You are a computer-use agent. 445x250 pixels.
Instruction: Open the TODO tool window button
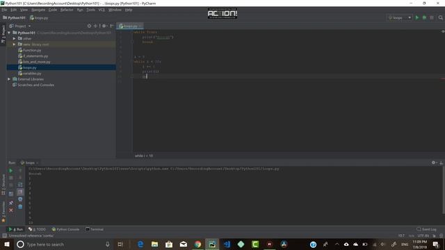pyautogui.click(x=37, y=229)
